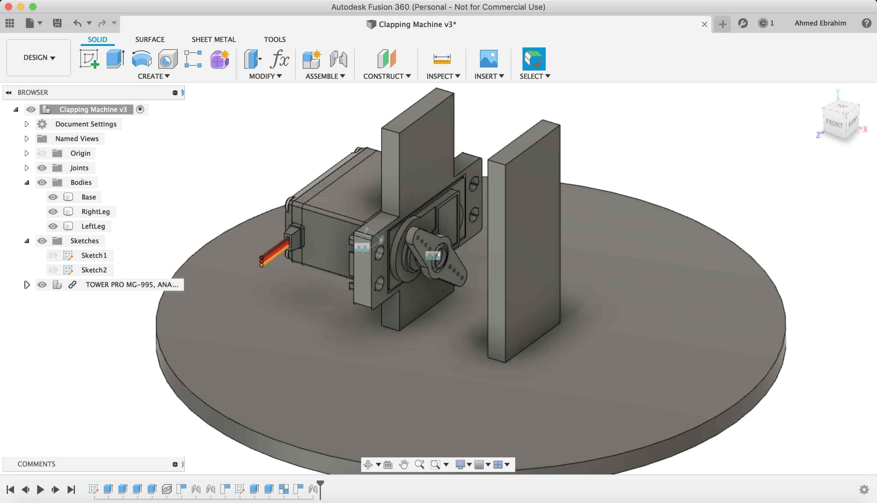The height and width of the screenshot is (503, 877).
Task: Click the New Component icon
Action: point(312,59)
